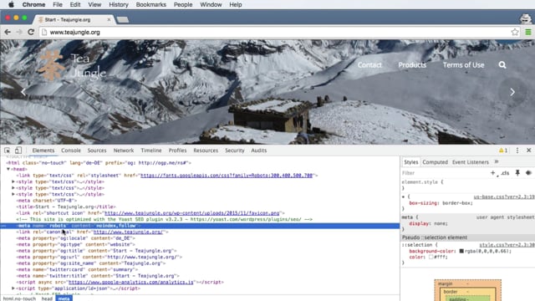Viewport: 535px width, 301px height.
Task: Open the File menu
Action: (x=58, y=4)
